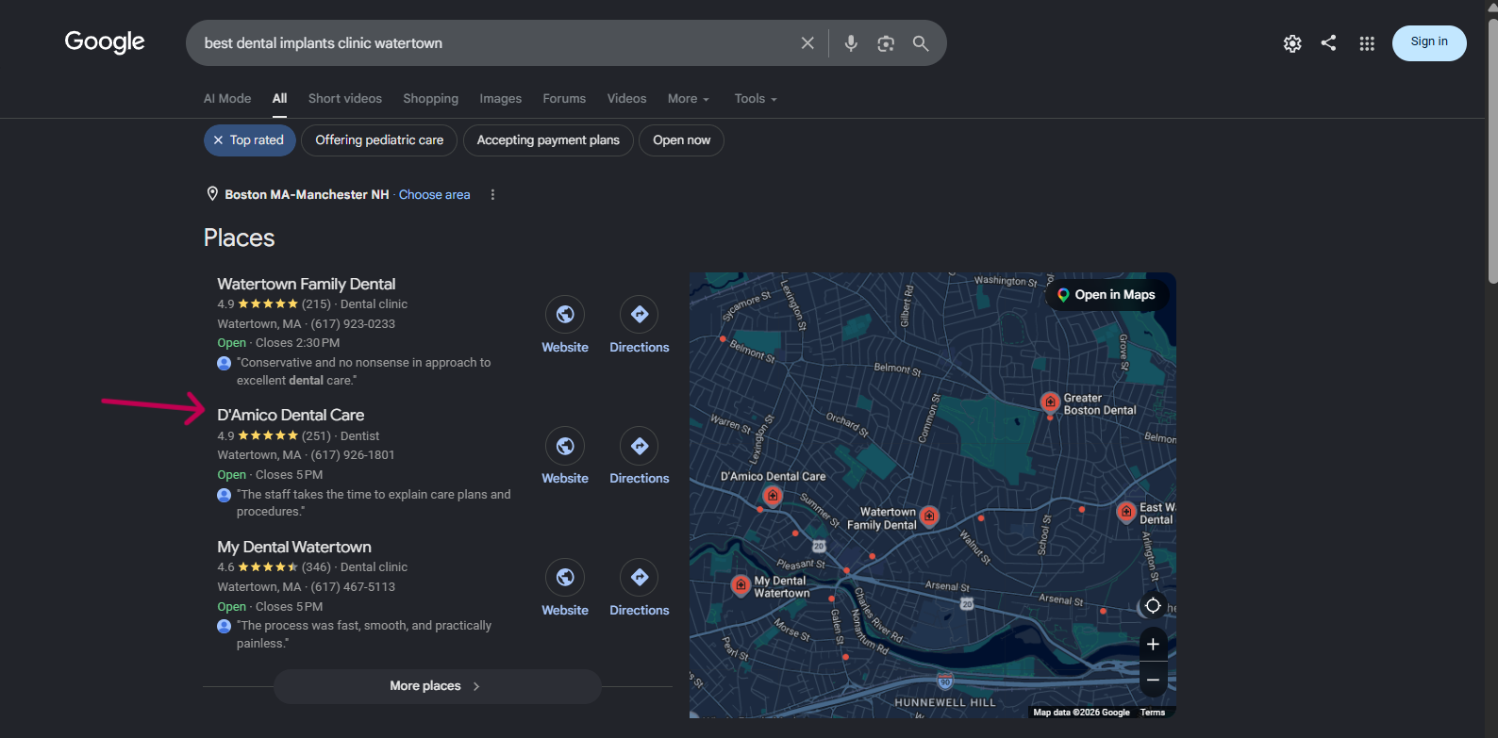The image size is (1498, 738).
Task: Start voice search with the microphone icon
Action: click(851, 43)
